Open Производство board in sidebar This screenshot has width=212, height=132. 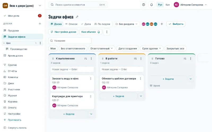[24, 49]
